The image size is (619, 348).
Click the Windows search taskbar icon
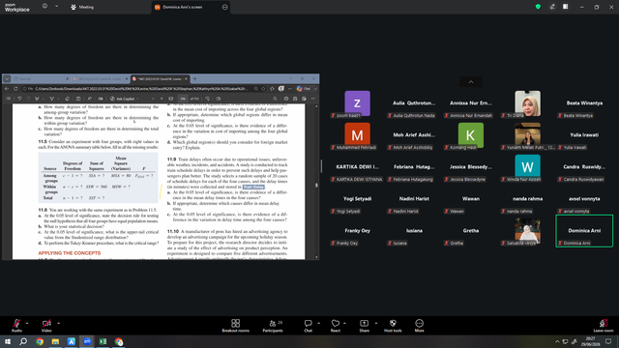point(23,341)
